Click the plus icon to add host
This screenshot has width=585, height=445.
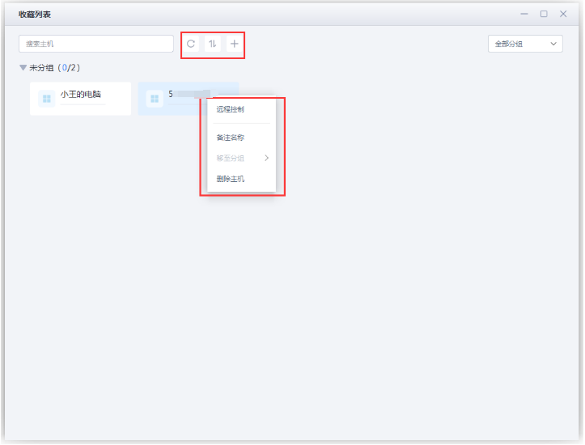click(x=235, y=44)
